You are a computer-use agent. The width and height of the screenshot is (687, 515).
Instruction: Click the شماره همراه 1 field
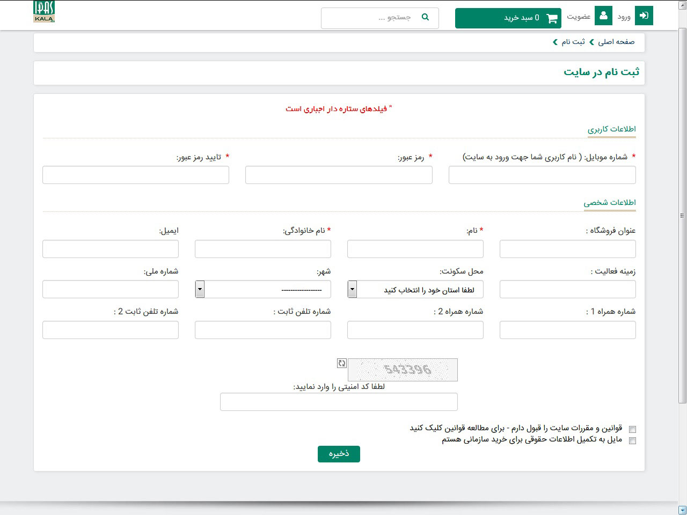pos(568,330)
